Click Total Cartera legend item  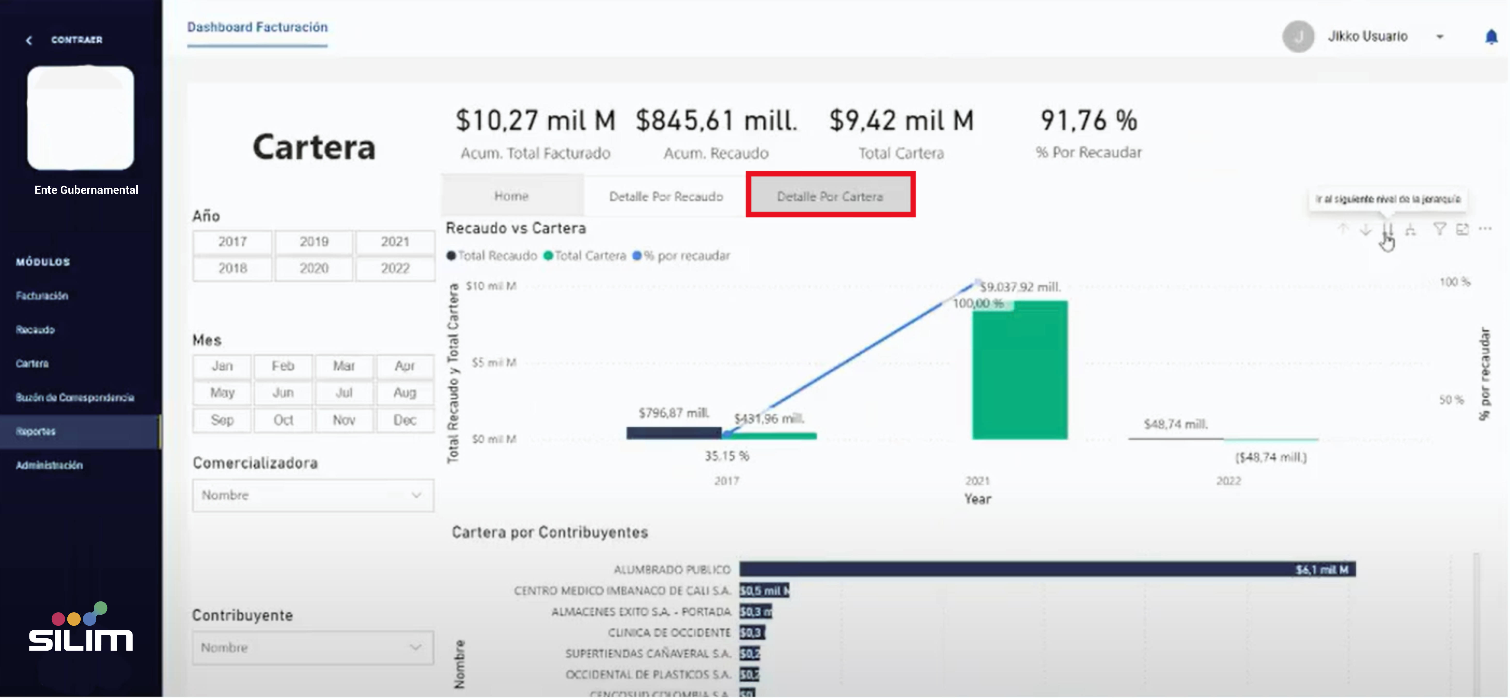(585, 256)
